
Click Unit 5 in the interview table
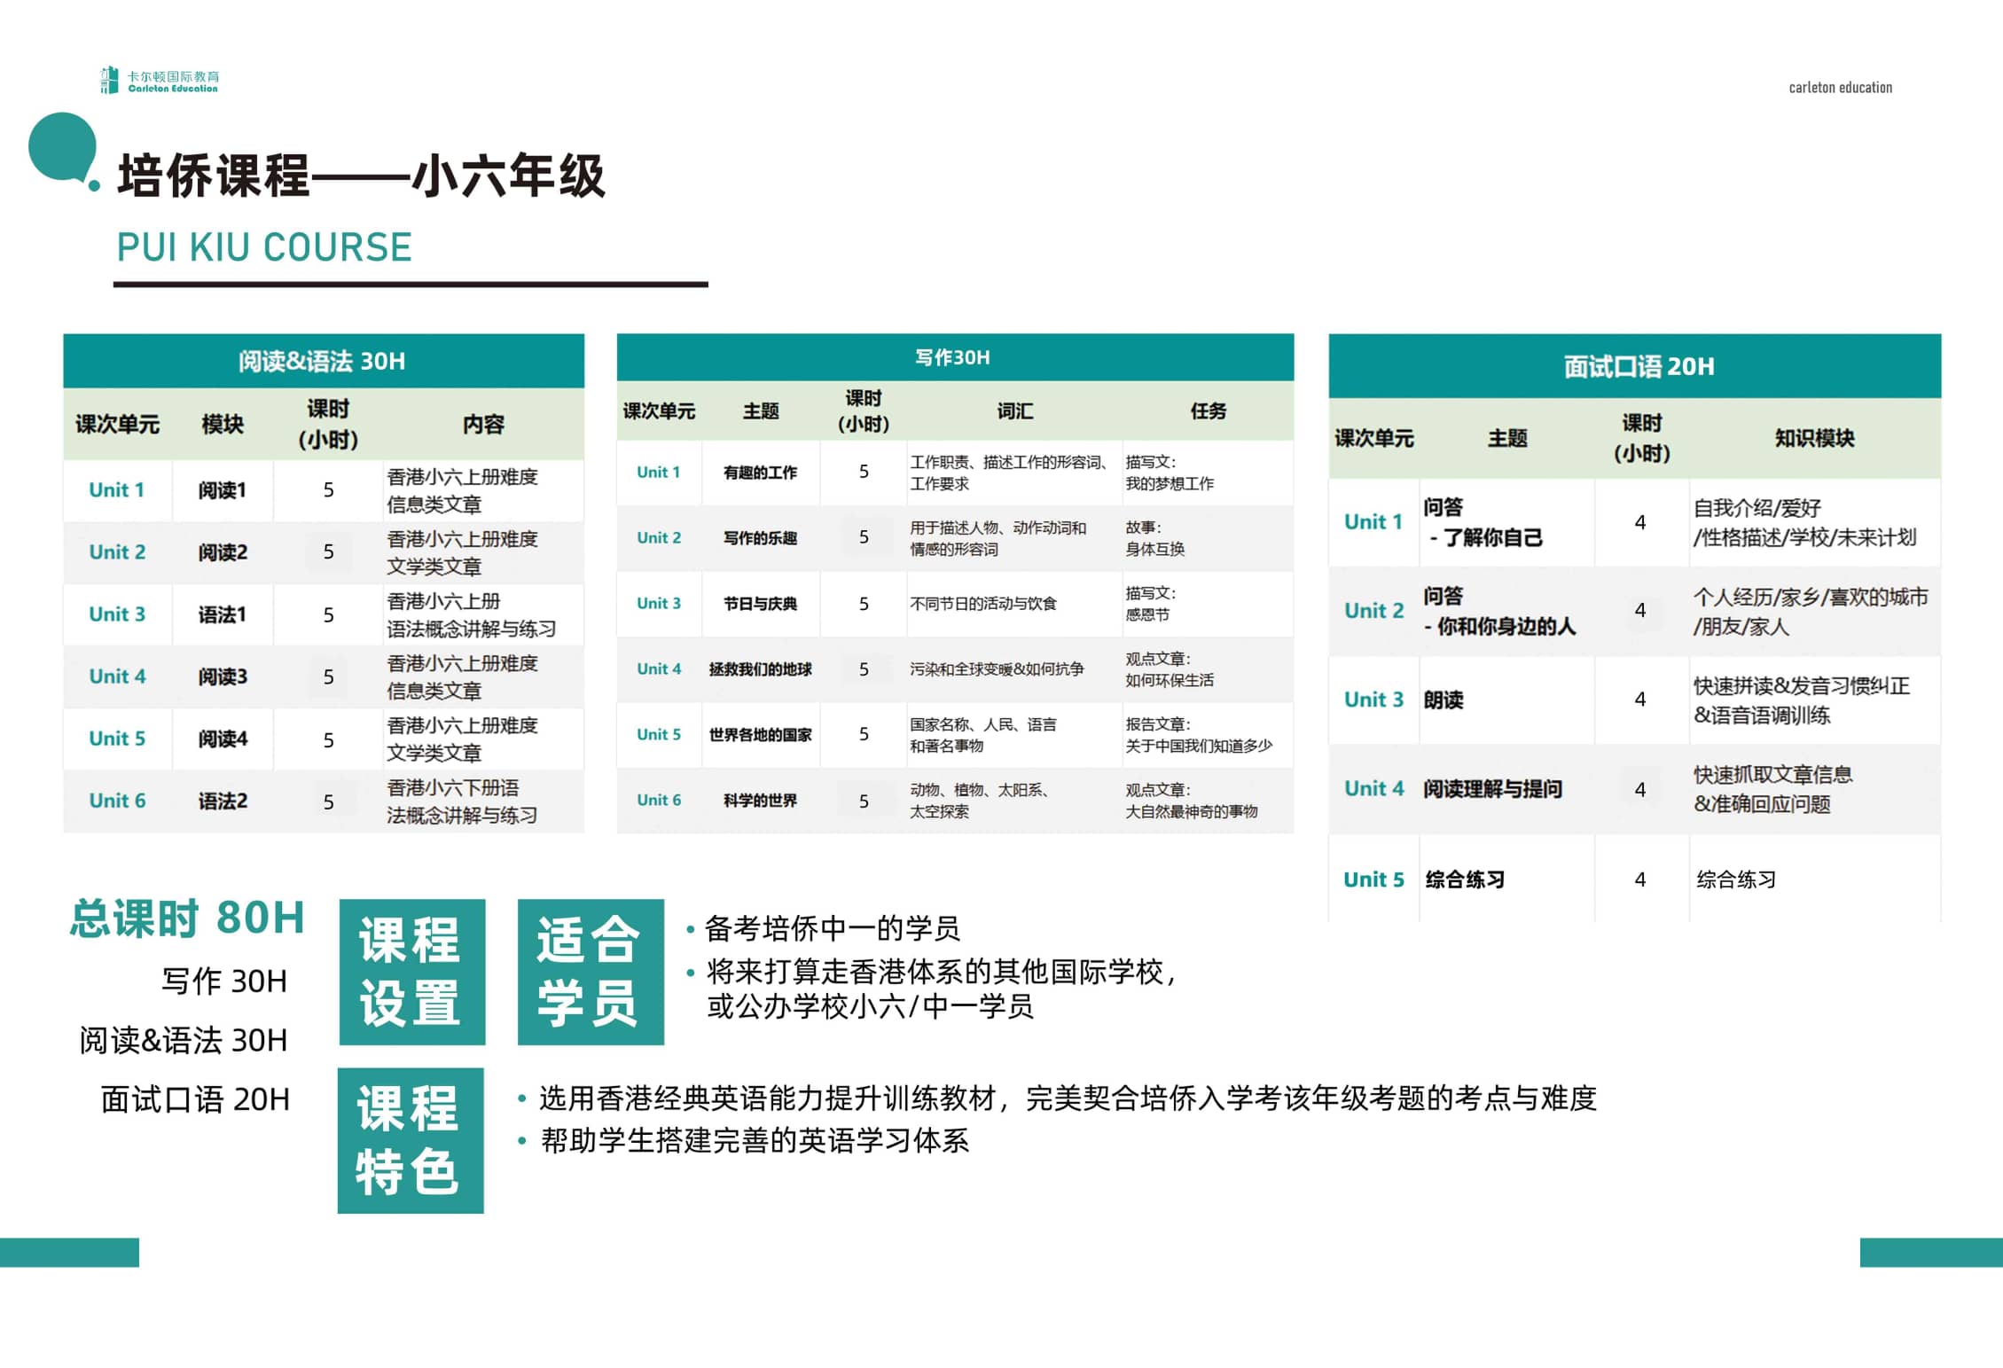coord(1373,879)
